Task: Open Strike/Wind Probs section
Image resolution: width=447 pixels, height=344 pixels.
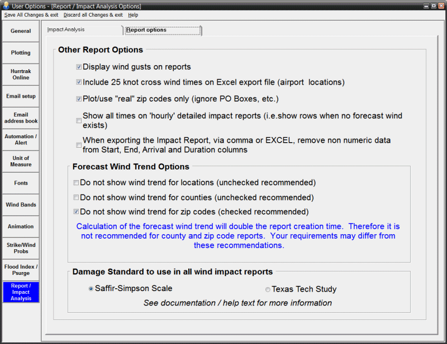Action: pos(21,248)
